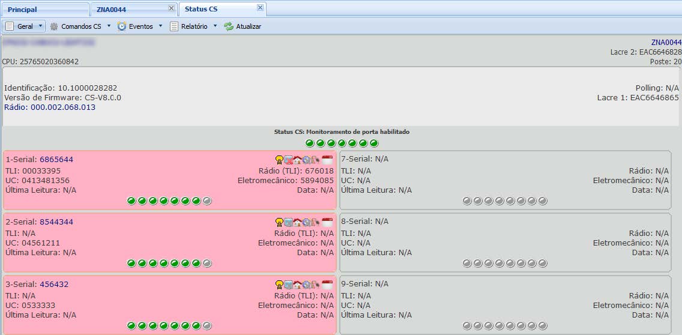Click the magnifier globe icon in the 2-Serial panel
Viewport: 682px width, 335px height.
click(x=306, y=222)
